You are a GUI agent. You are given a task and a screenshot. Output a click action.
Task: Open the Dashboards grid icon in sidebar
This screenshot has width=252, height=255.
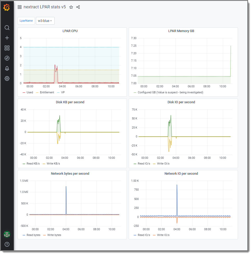pos(7,48)
